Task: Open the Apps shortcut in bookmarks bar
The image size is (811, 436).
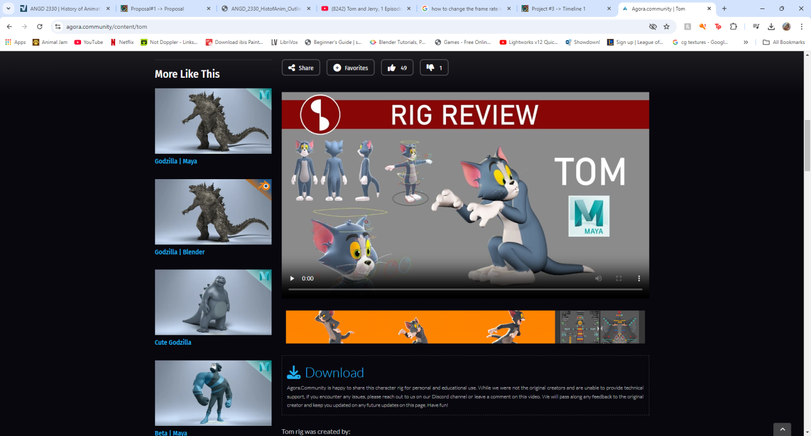Action: click(16, 42)
